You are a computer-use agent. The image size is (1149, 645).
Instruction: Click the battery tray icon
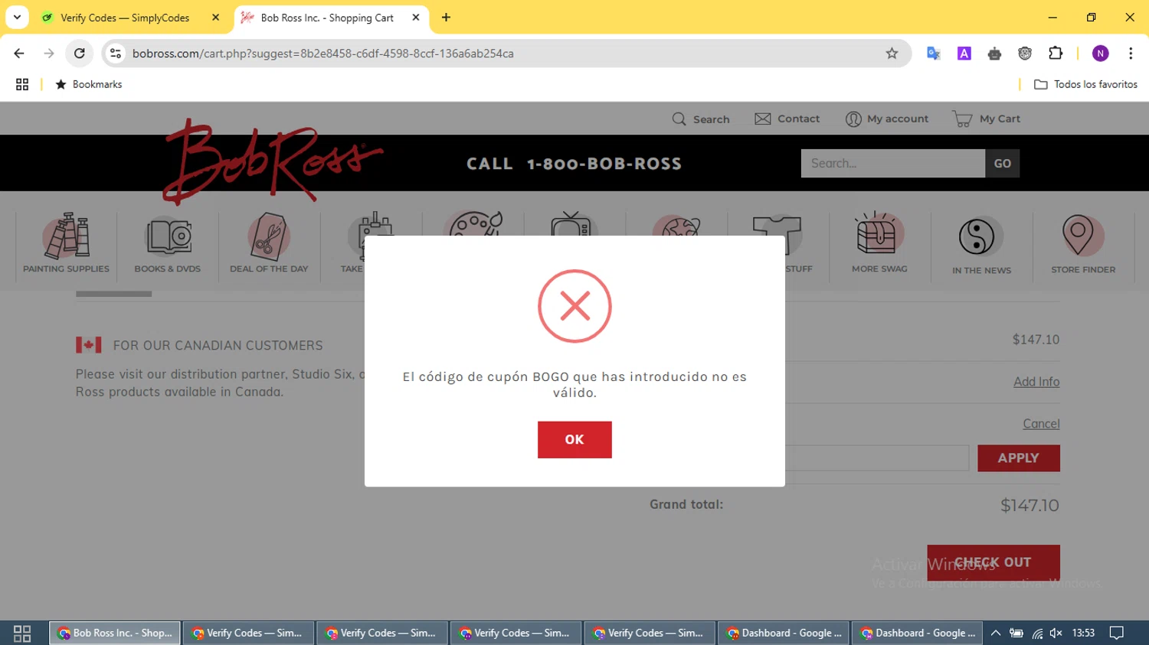point(1016,633)
